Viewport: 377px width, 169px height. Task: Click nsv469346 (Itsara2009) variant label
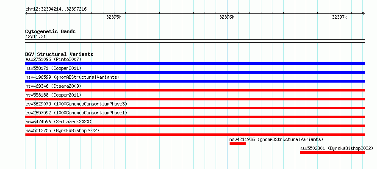pos(53,86)
